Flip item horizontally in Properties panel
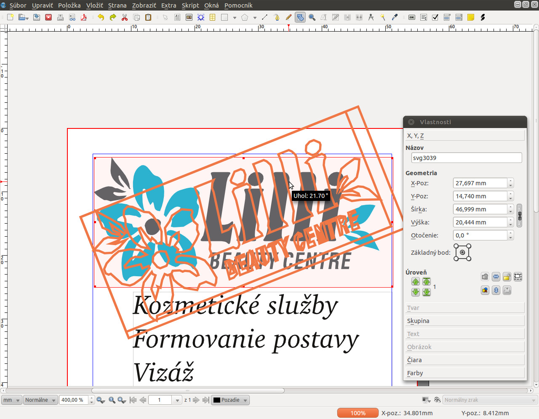This screenshot has height=419, width=539. click(496, 277)
